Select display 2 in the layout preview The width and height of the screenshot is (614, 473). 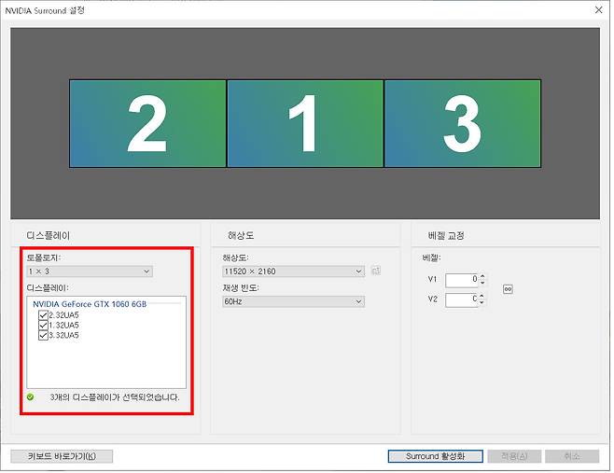click(147, 123)
